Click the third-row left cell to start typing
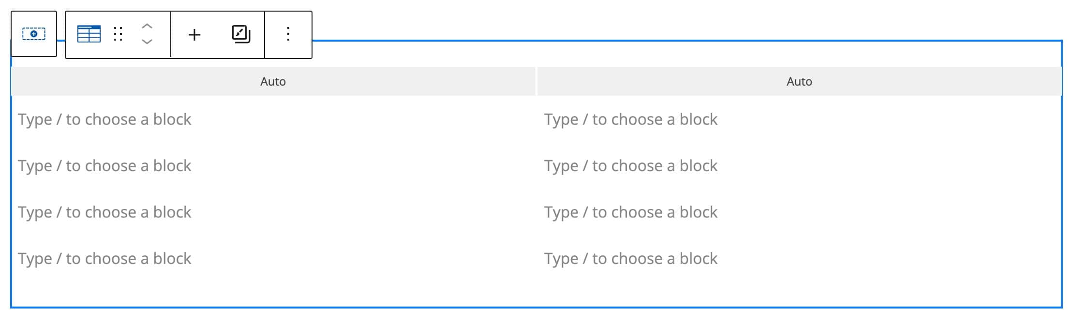The image size is (1072, 323). click(x=104, y=212)
